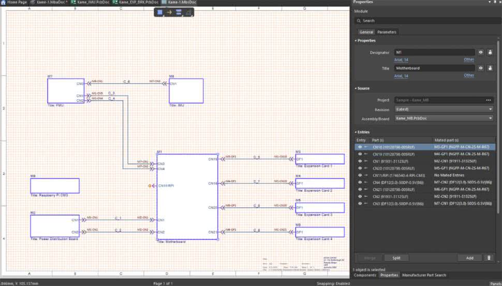The width and height of the screenshot is (502, 286).
Task: Toggle Designator visibility eye icon
Action: [481, 52]
